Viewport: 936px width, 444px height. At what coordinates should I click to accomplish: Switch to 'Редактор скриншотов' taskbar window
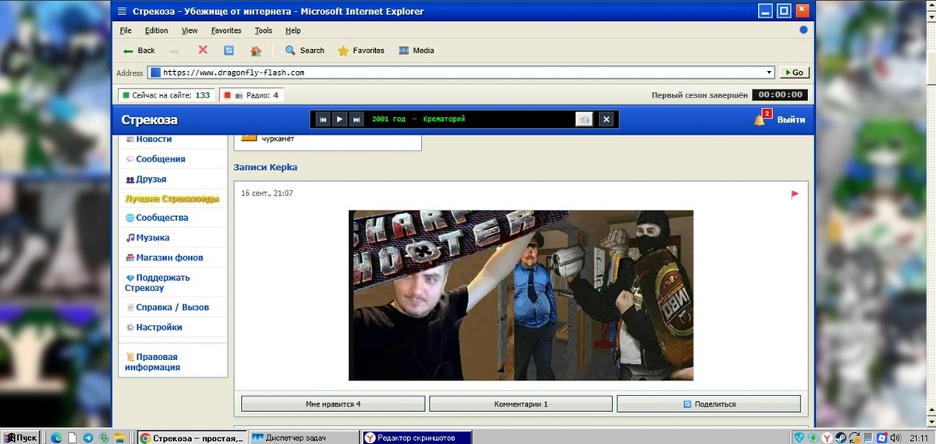(x=417, y=438)
